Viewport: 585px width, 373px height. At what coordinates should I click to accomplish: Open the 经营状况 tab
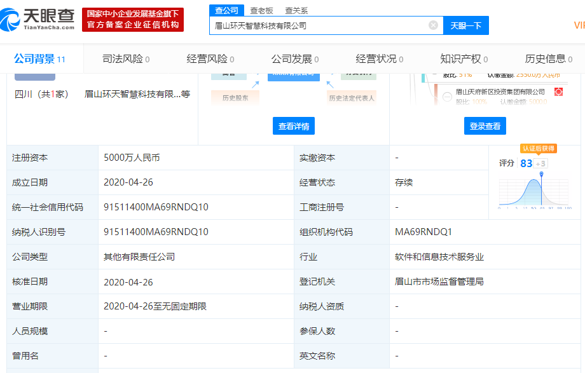pos(380,59)
